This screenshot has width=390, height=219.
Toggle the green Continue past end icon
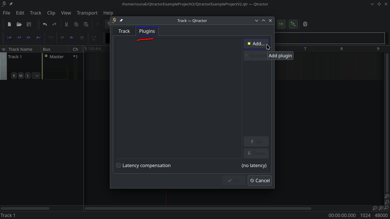coord(293,24)
